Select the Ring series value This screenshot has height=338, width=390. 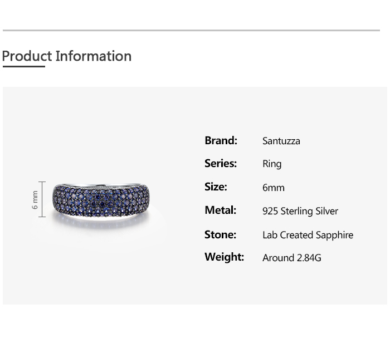[x=272, y=164]
